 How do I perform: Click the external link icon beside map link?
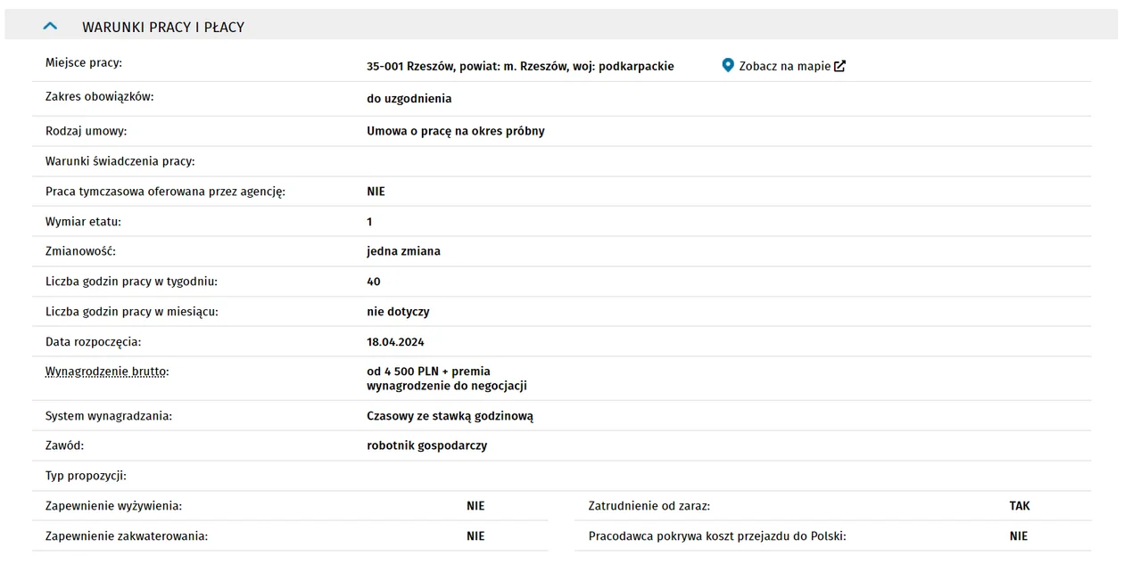coord(839,66)
